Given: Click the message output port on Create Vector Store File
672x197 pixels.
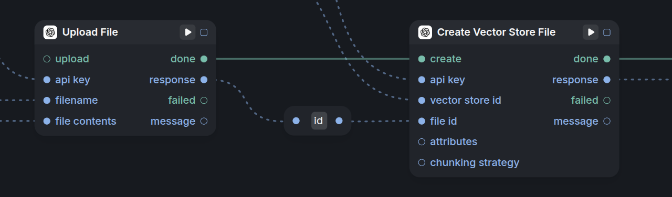Looking at the screenshot, I should [x=607, y=121].
